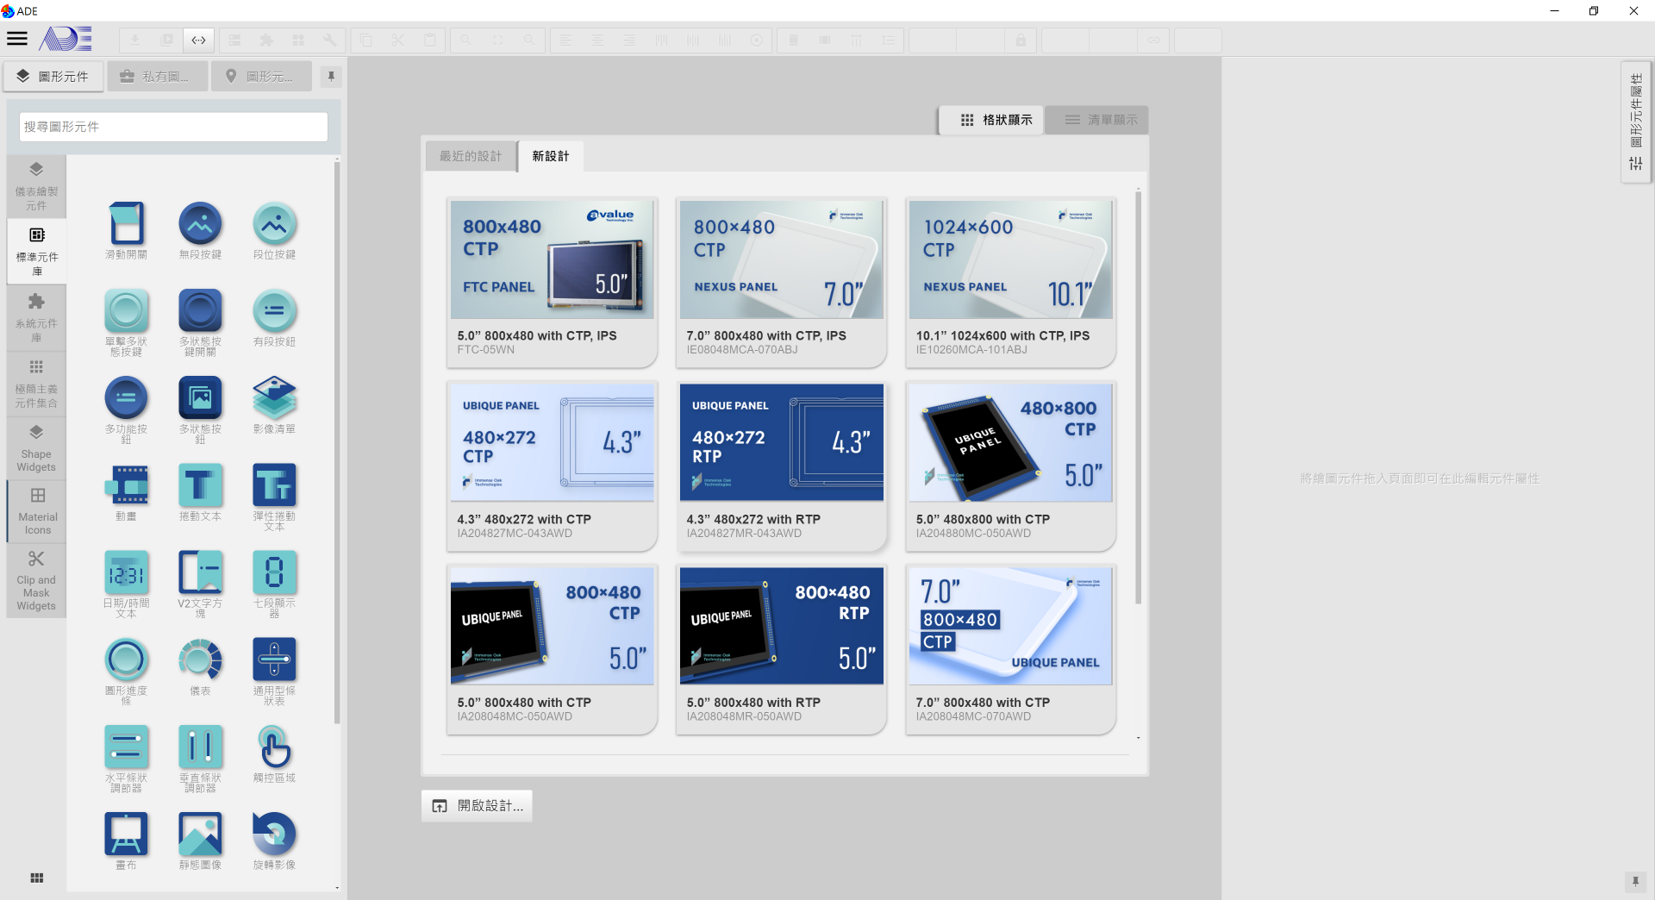The image size is (1655, 900).
Task: Choose the 10.1" 1024x600 Nexus template
Action: coord(1010,282)
